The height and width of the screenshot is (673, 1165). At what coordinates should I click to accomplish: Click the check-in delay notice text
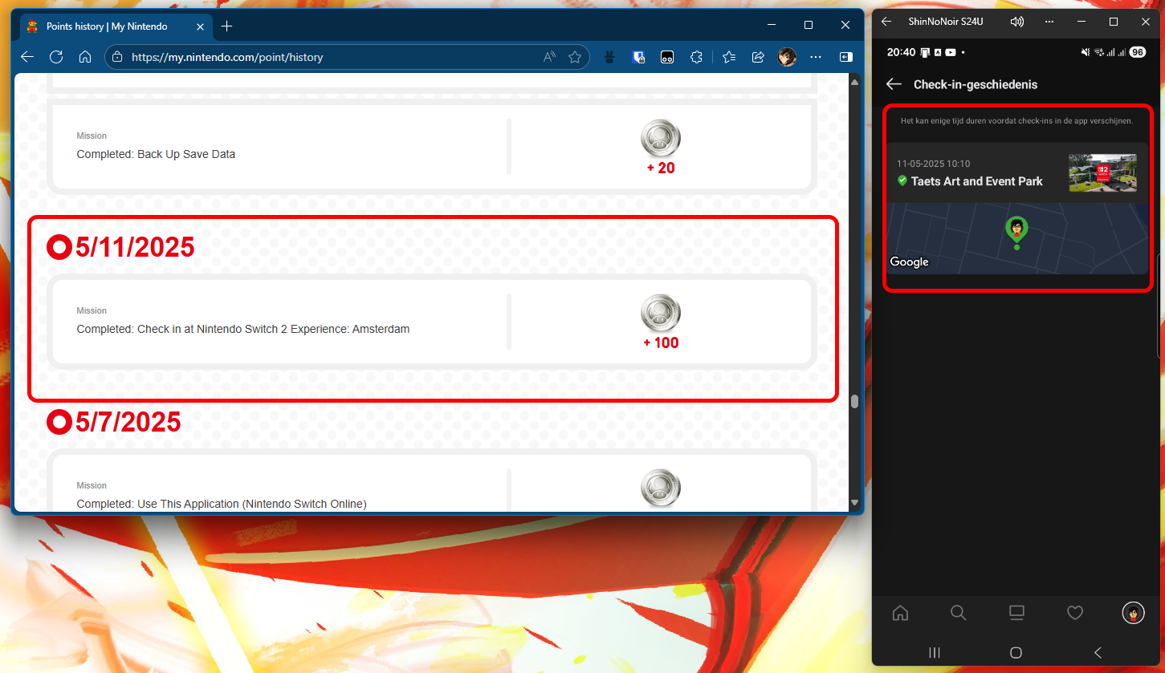tap(1016, 121)
